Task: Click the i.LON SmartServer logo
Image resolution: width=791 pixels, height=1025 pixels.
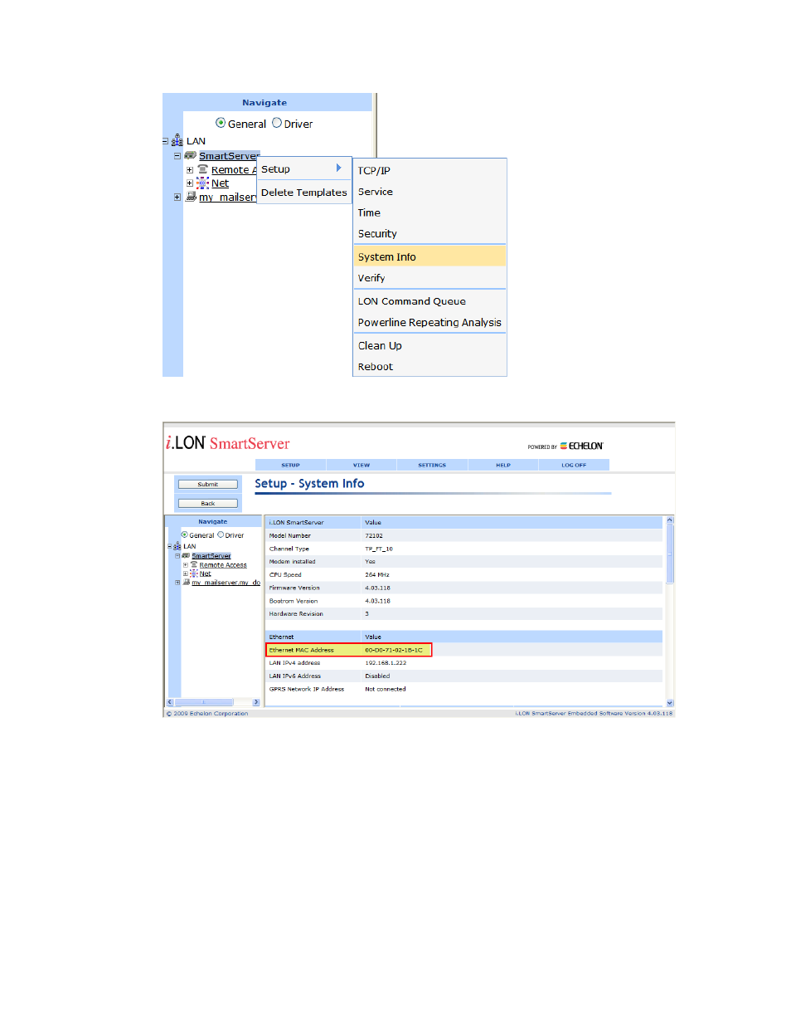Action: click(x=228, y=442)
